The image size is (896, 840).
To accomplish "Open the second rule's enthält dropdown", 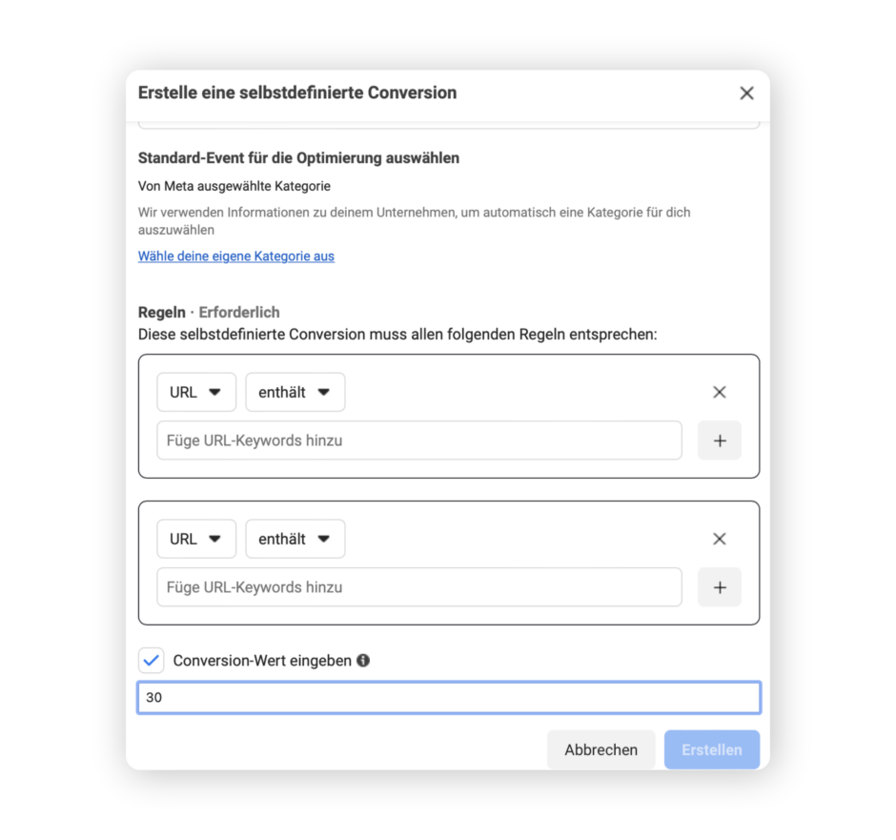I will coord(295,539).
